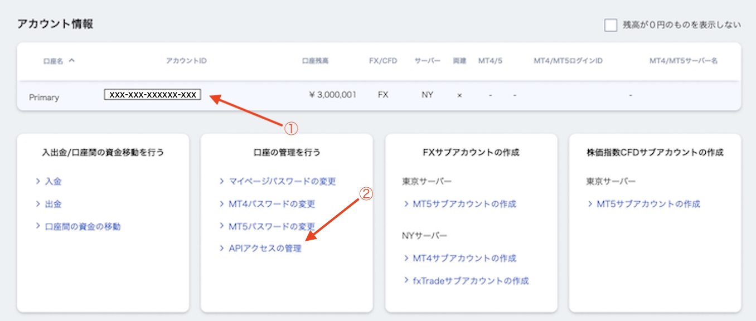Enable the 残高が0円のものを表示しない checkbox
Viewport: 756px width, 321px height.
[611, 25]
